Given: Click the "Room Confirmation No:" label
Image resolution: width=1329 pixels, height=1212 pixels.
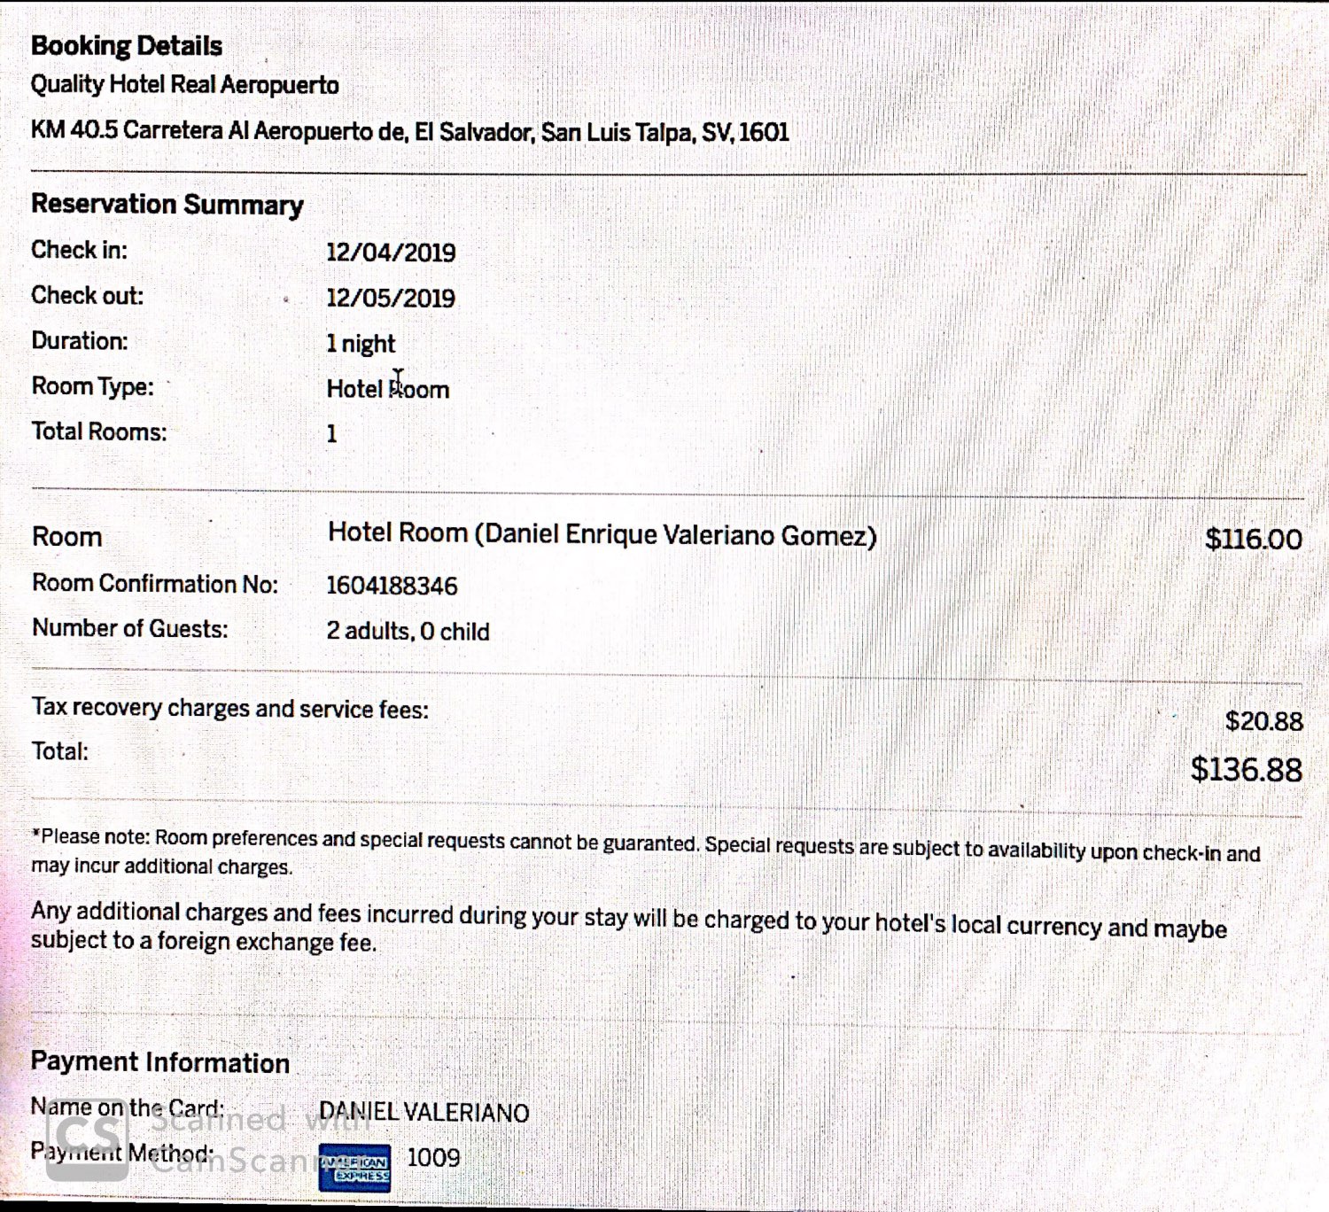Looking at the screenshot, I should 155,583.
